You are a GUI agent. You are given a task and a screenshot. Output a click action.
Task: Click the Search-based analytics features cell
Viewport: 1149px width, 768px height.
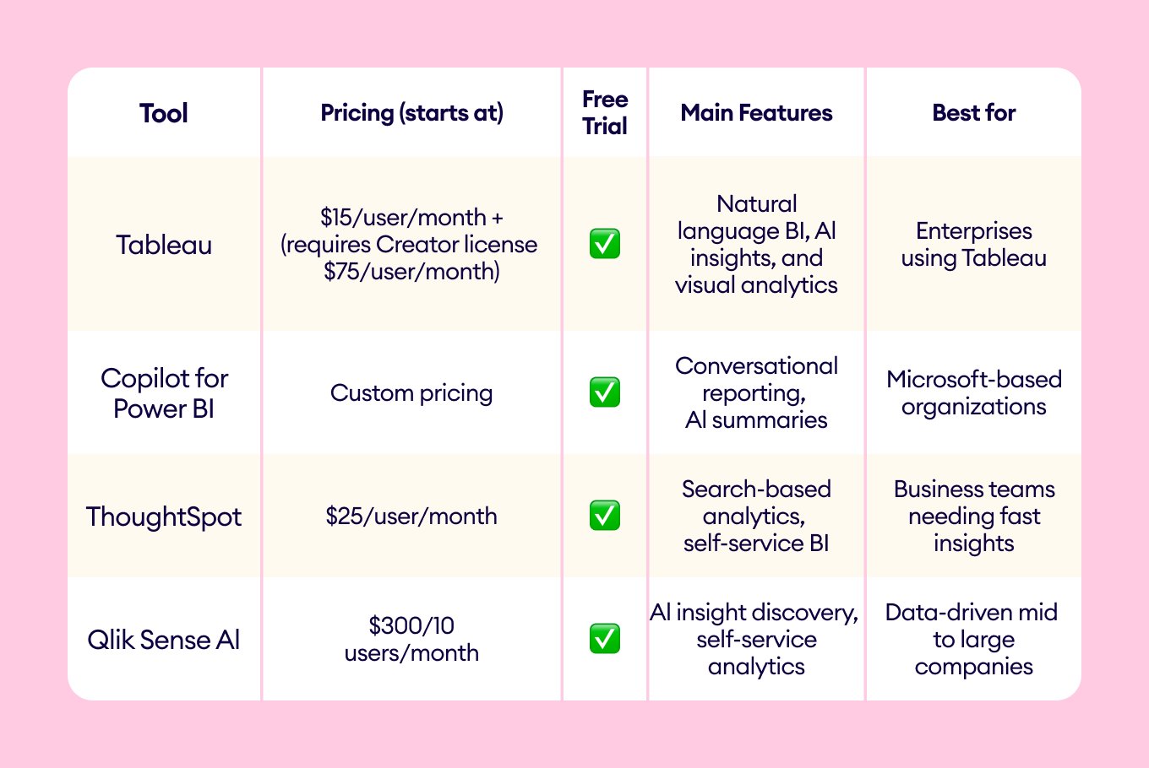pyautogui.click(x=756, y=517)
